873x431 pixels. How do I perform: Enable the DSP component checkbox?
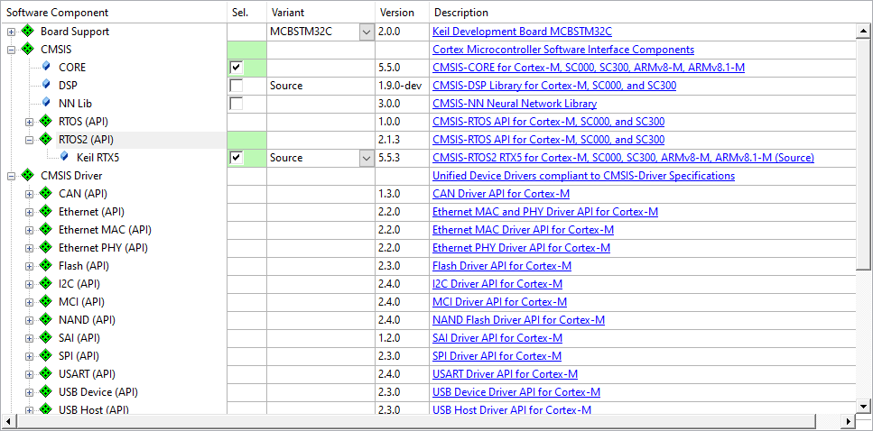tap(237, 85)
